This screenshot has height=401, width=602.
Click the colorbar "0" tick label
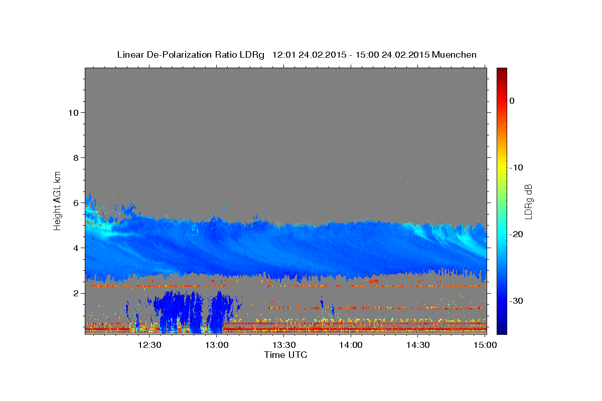coord(512,101)
